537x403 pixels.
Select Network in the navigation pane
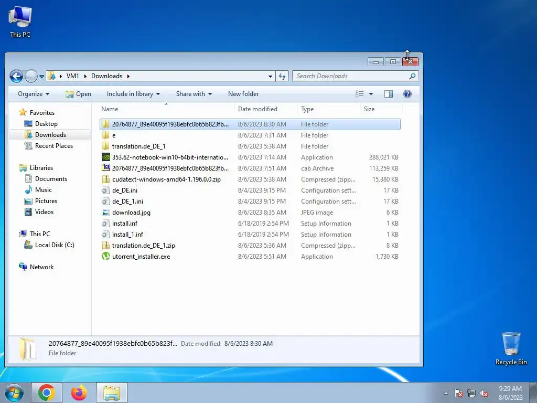tap(37, 267)
